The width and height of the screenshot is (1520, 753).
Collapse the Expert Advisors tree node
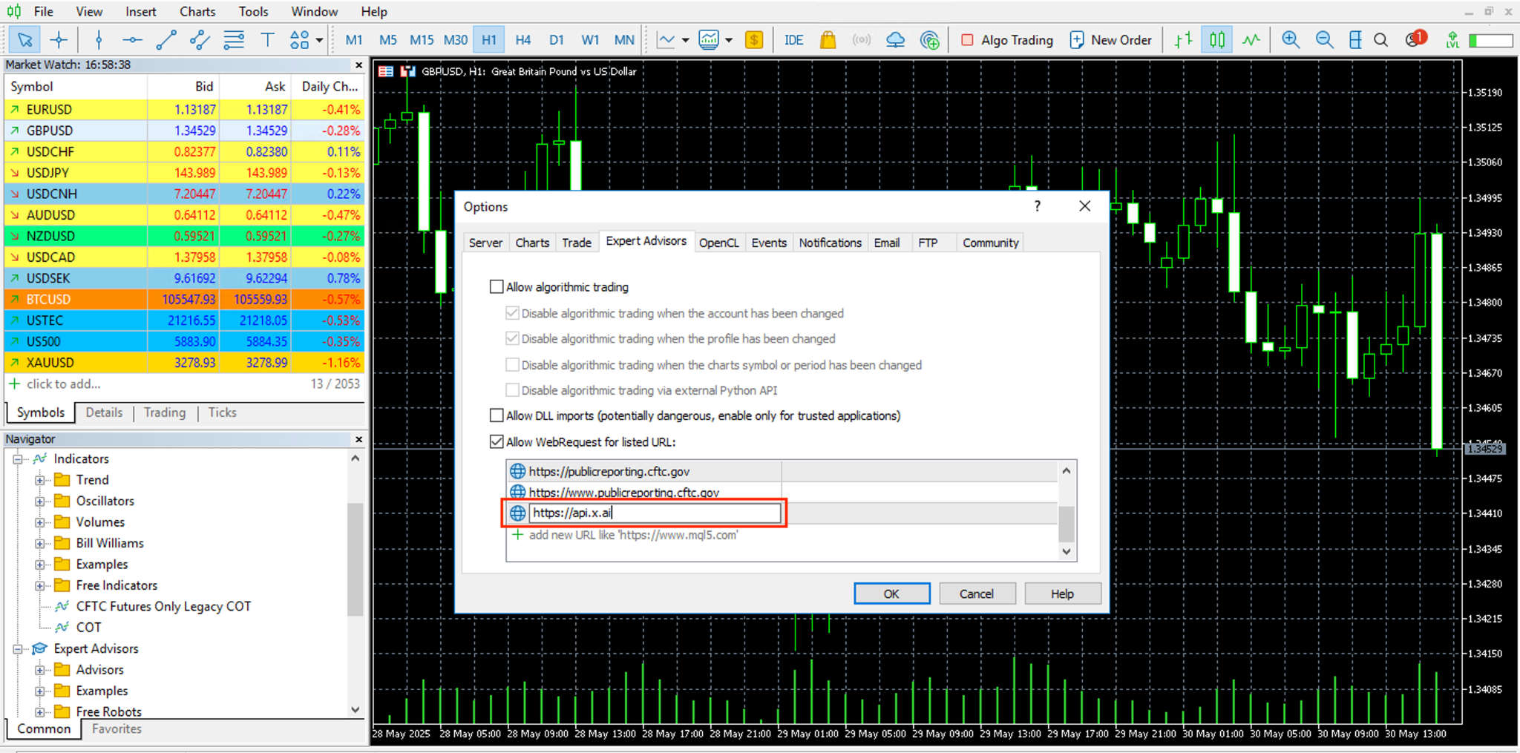tap(17, 648)
